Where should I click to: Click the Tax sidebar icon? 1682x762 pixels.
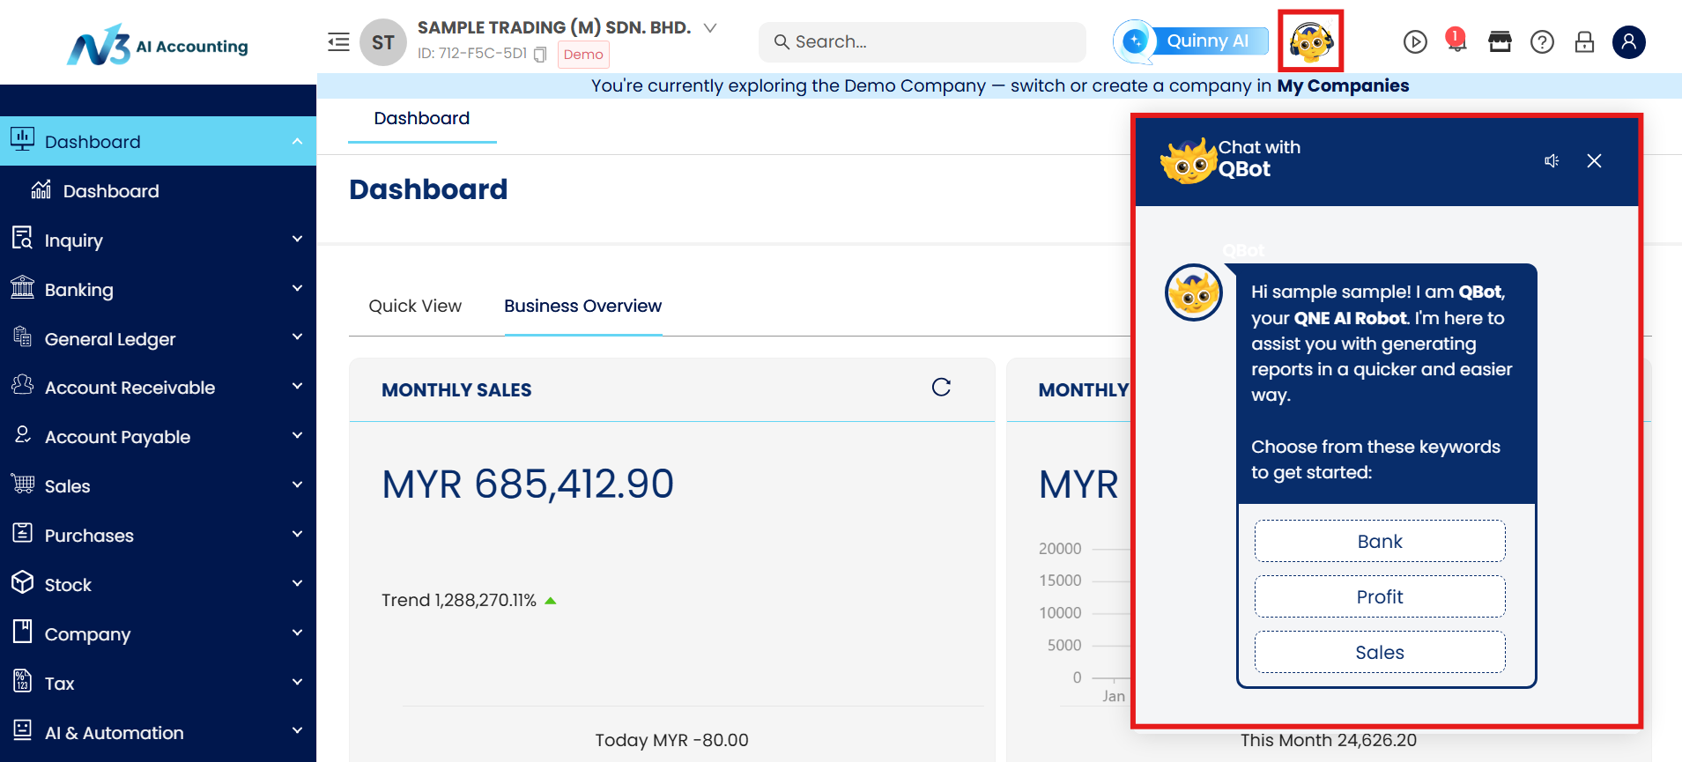(22, 681)
